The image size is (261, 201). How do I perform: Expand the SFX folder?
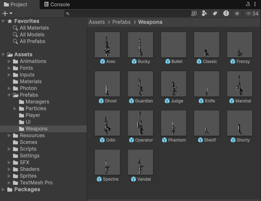coord(9,163)
